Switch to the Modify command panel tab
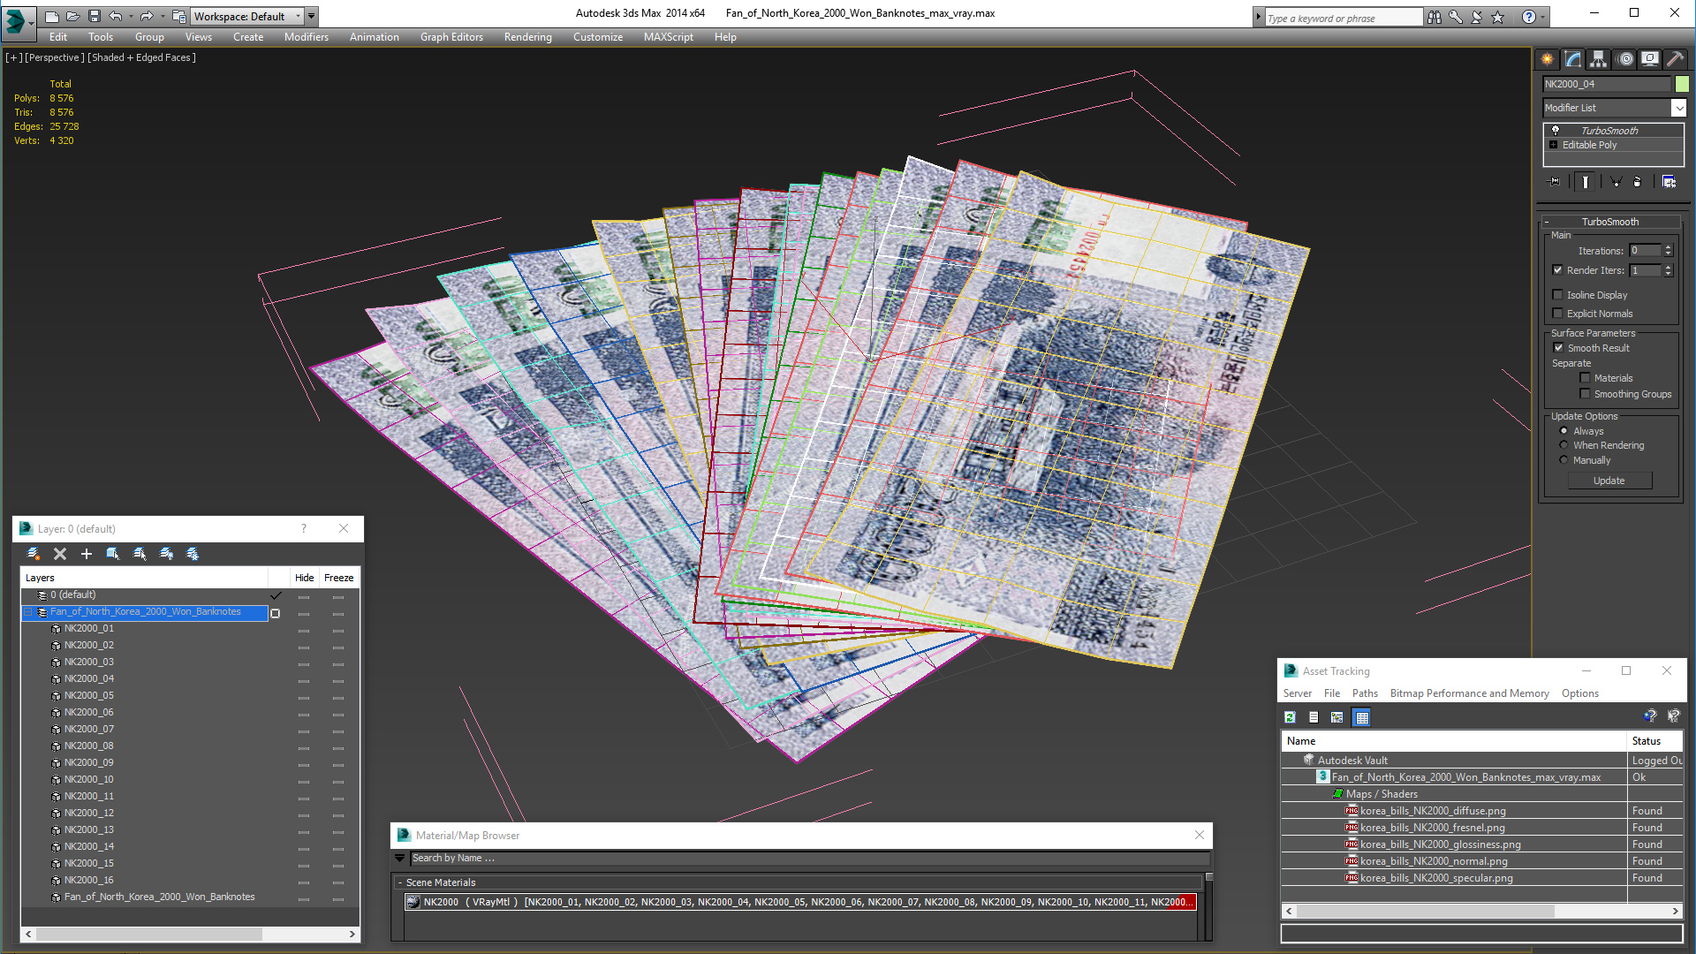Screen dimensions: 1696x954 (x=1573, y=59)
